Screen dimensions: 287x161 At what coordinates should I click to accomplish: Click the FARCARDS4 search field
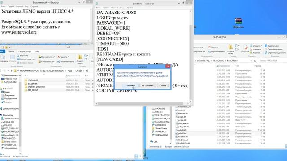(273, 61)
